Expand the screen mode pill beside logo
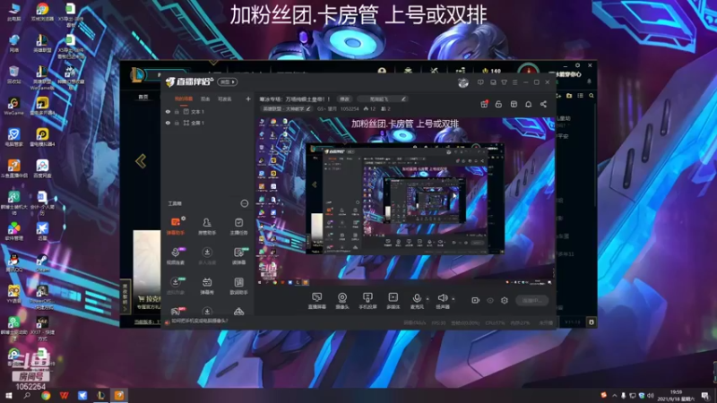717x403 pixels. tap(228, 81)
